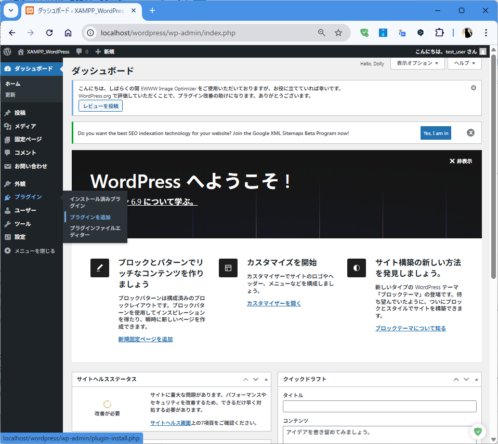
Task: Bookmark this page with the star icon
Action: [x=338, y=33]
